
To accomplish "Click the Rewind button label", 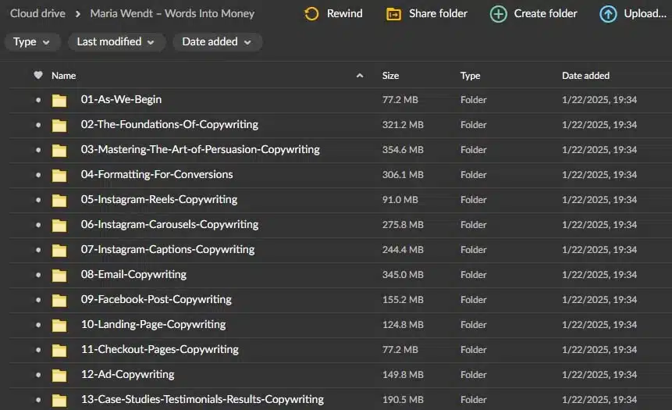I will (344, 14).
